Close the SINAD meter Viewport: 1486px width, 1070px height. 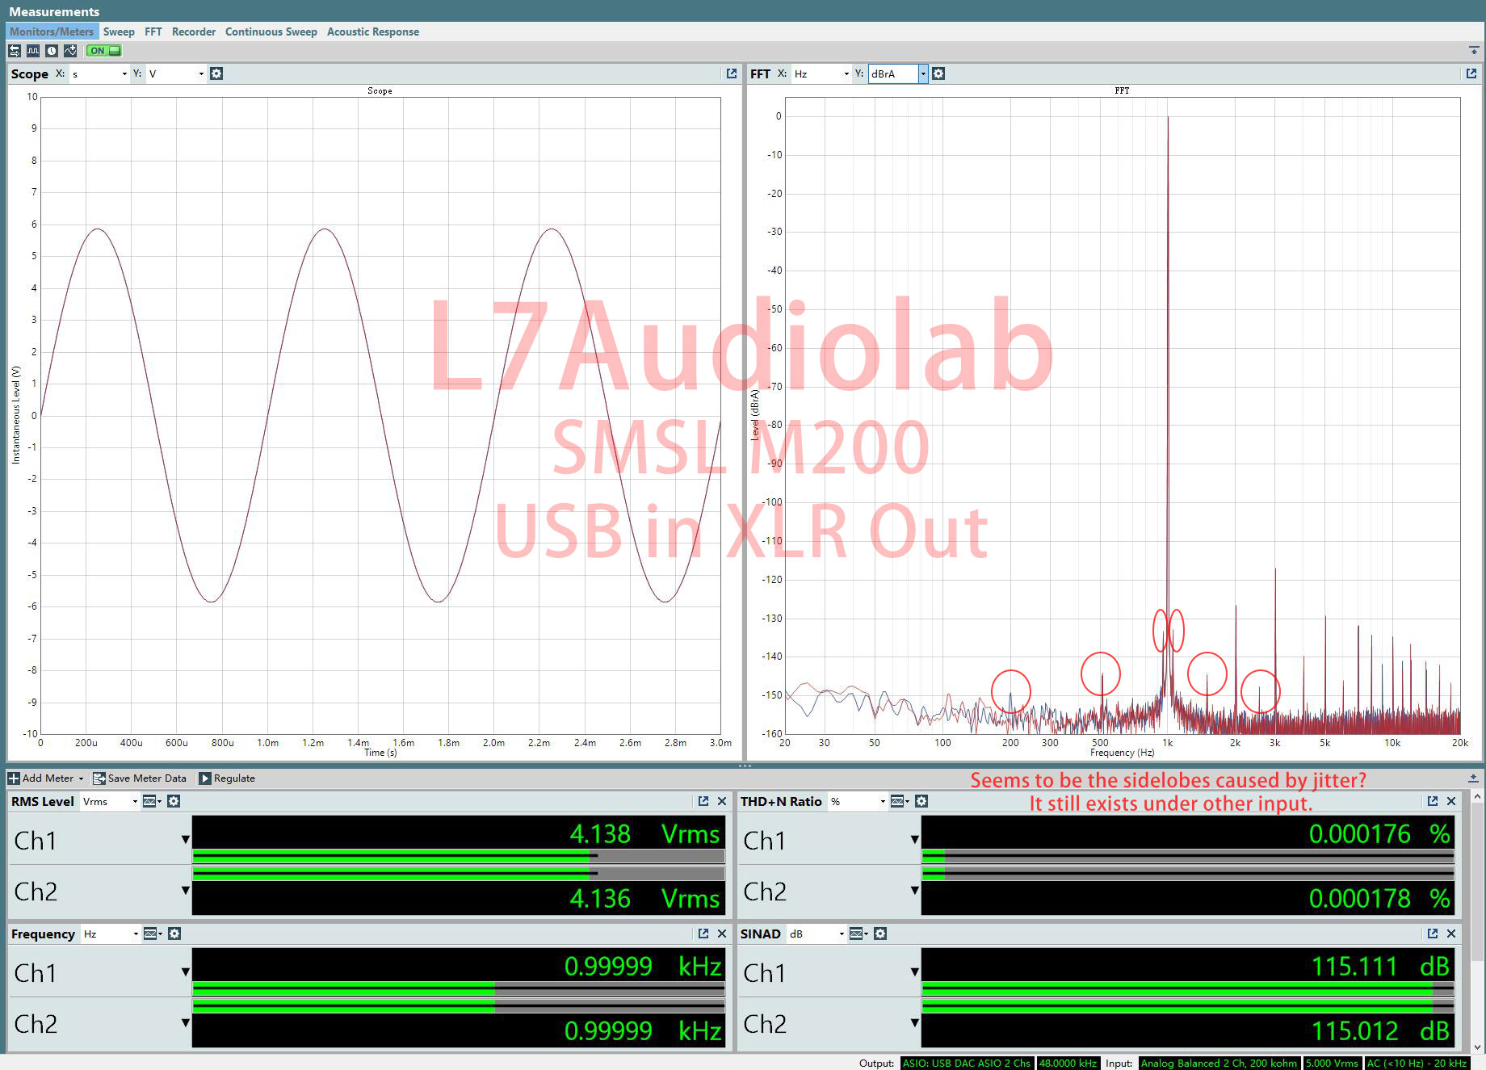[x=1451, y=934]
